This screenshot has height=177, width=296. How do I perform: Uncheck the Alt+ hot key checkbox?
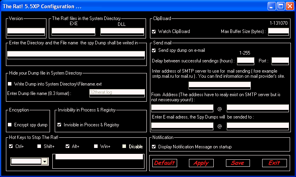pos(68,146)
